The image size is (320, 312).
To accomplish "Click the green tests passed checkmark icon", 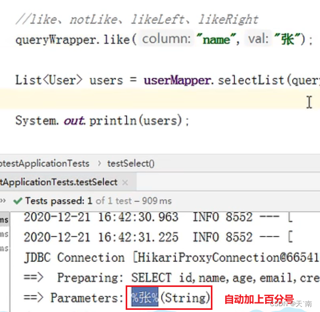I will (18, 201).
